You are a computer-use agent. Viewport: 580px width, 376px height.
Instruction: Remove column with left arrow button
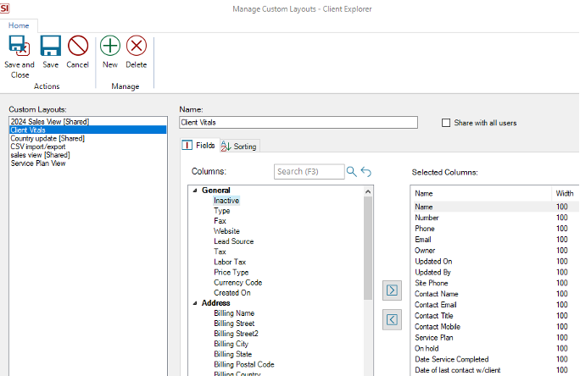pyautogui.click(x=391, y=319)
